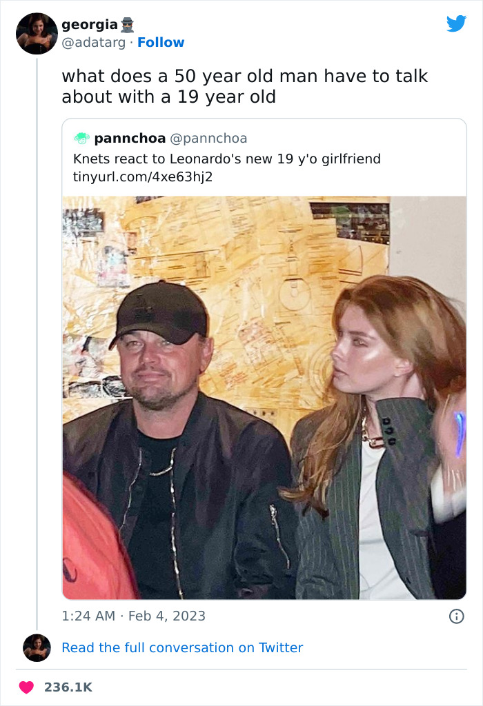Click Read the full conversation on Twitter
483x706 pixels.
[183, 647]
